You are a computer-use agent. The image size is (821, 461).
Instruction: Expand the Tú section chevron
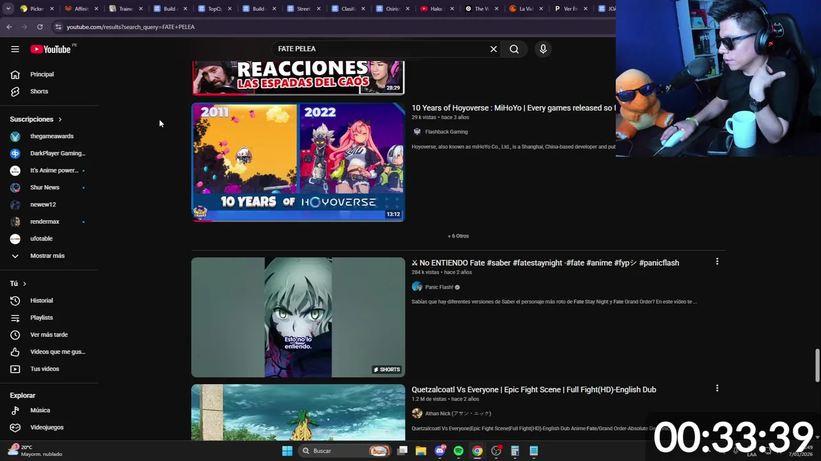pos(25,284)
